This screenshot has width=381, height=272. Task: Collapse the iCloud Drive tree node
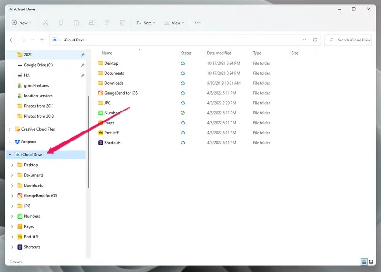10,155
